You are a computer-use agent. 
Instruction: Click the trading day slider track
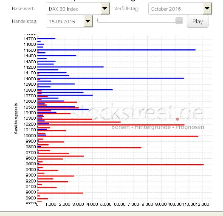140,20
